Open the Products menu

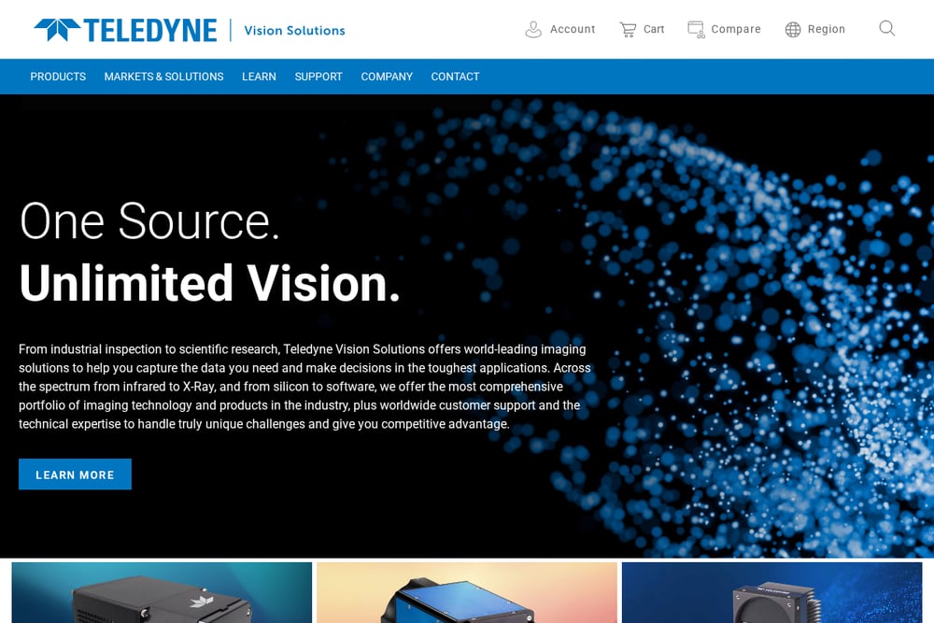coord(58,77)
